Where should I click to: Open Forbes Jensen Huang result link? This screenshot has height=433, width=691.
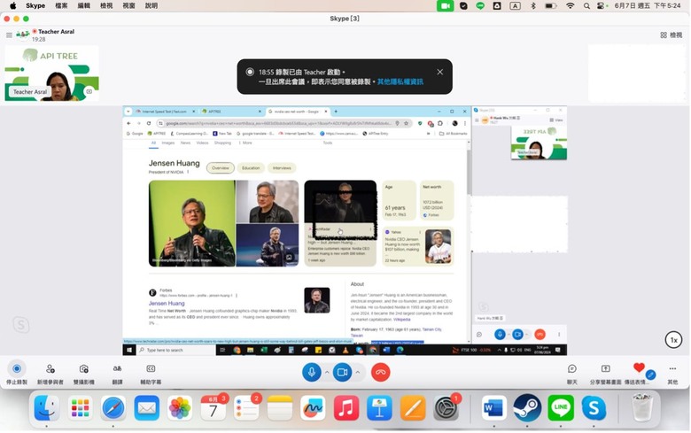coord(167,303)
